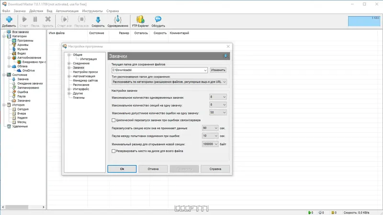Select the Видео category icon
383x215 pixels.
[14, 54]
